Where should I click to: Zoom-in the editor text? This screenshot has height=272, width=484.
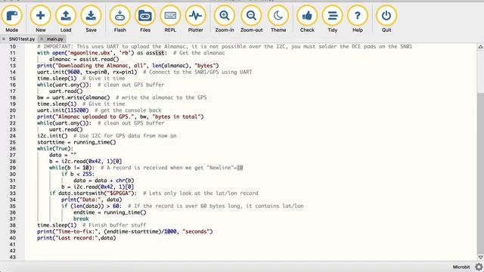[x=225, y=18]
